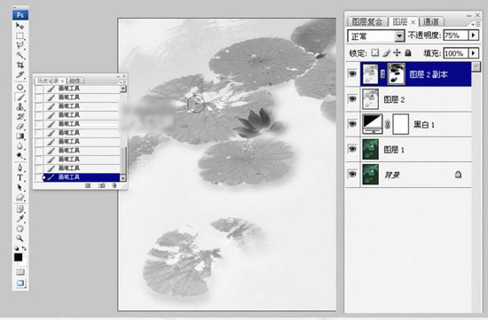Screen dimensions: 488x320
Task: Select the Pen tool
Action: coord(20,168)
